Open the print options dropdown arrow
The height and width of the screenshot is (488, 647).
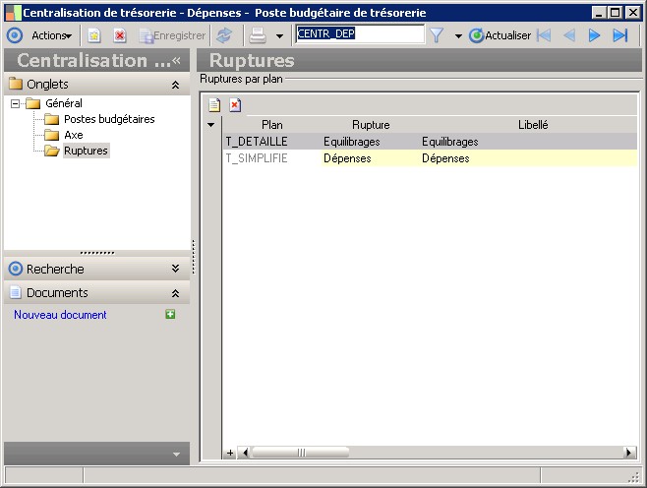279,35
